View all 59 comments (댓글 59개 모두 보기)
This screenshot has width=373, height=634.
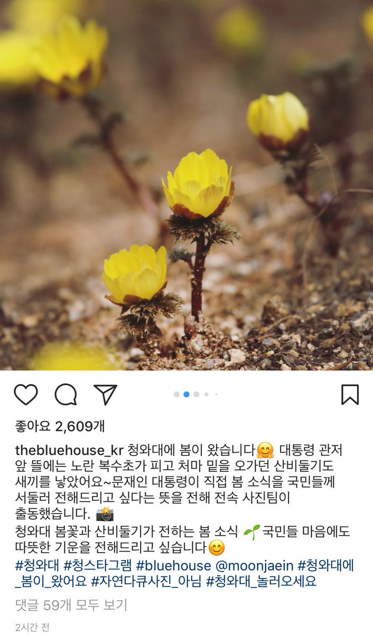click(71, 605)
